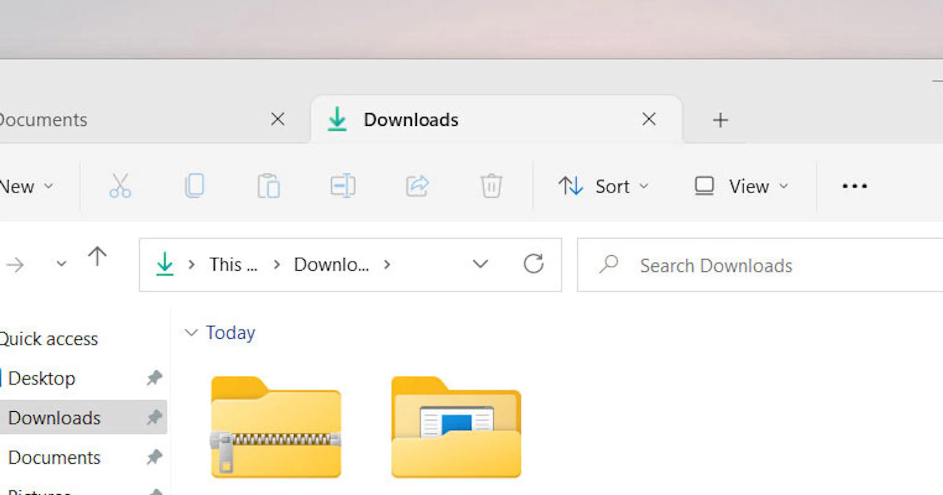Click the green download icon in the address bar
This screenshot has width=943, height=495.
tap(165, 264)
